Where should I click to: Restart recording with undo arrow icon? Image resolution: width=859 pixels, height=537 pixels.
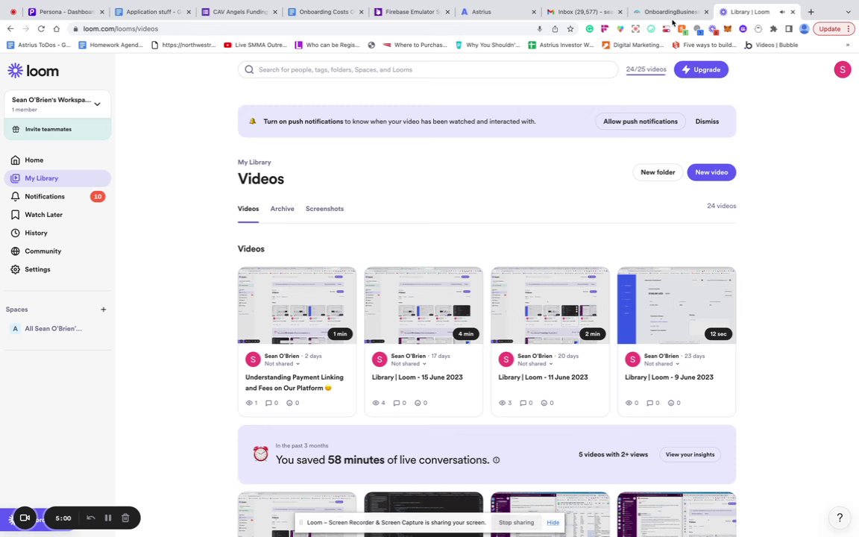[x=91, y=518]
